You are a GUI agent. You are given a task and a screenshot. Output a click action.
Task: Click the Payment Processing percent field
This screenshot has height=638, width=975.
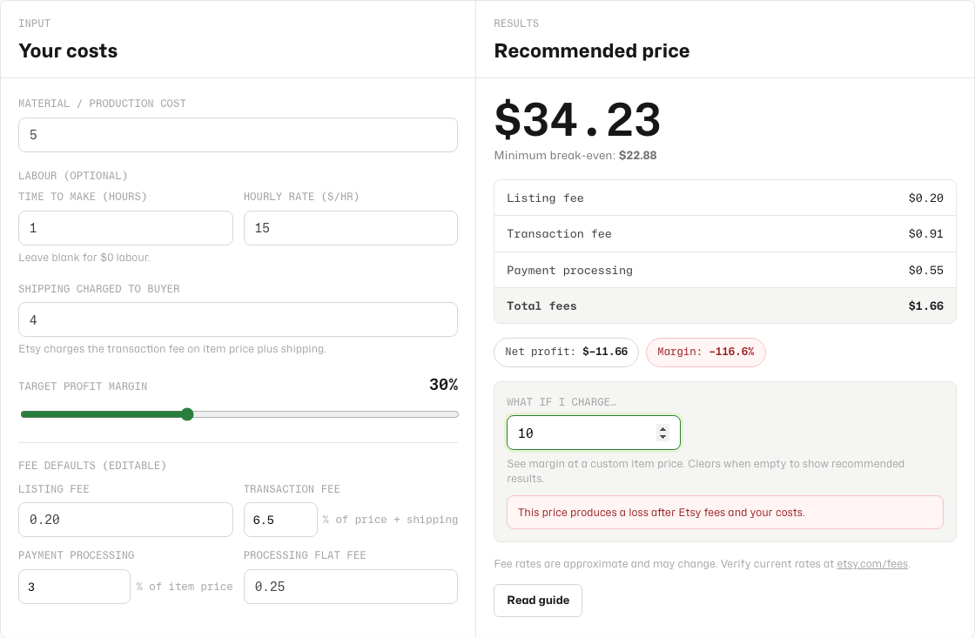pyautogui.click(x=74, y=587)
